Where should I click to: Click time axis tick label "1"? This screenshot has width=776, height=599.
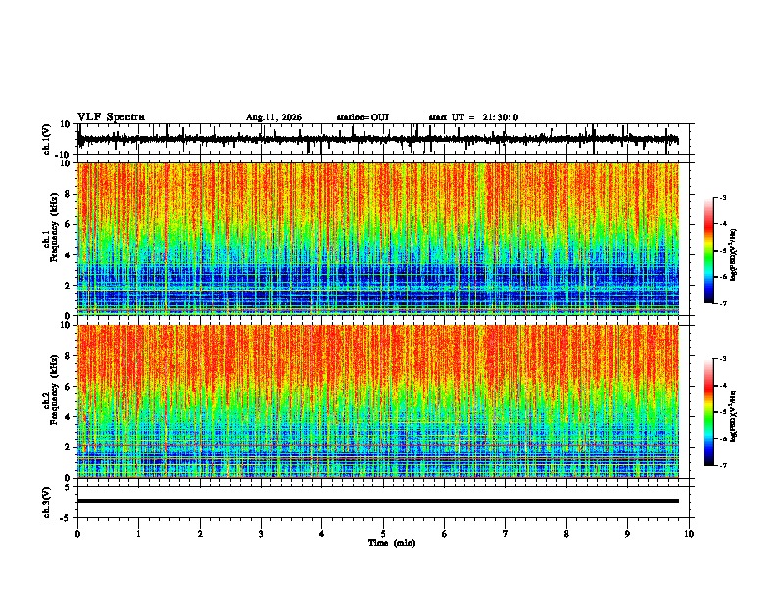tap(138, 534)
